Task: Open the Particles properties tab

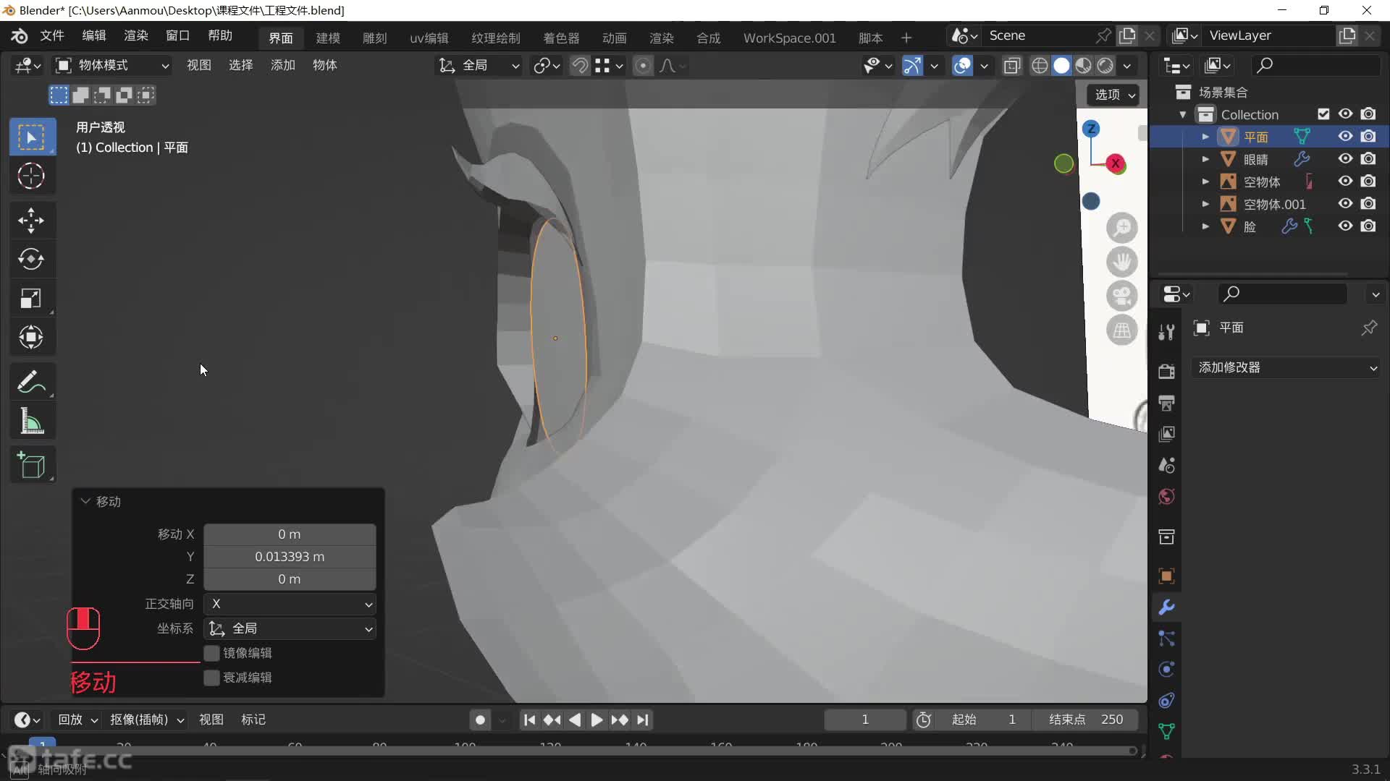Action: pyautogui.click(x=1166, y=639)
